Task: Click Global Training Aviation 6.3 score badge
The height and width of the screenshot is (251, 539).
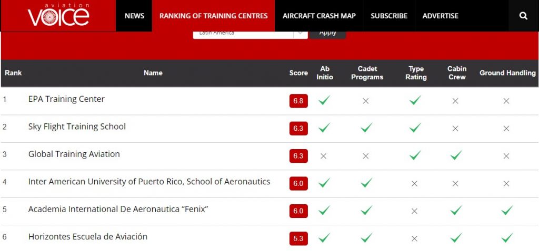Action: 298,155
